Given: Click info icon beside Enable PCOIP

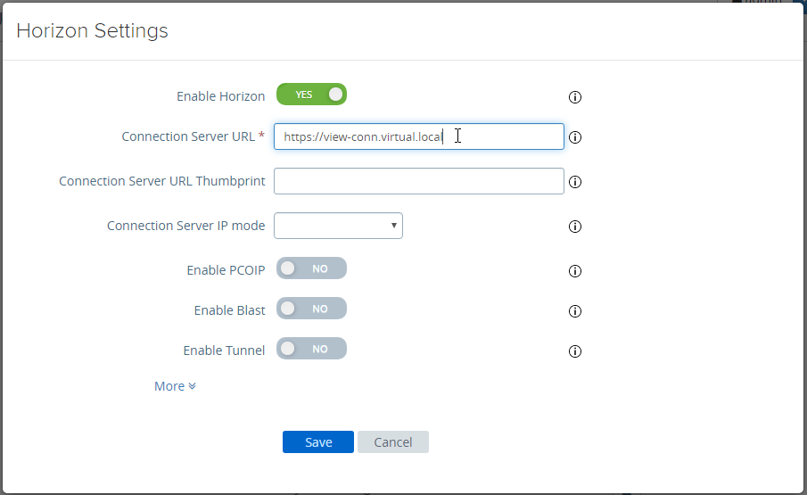Looking at the screenshot, I should point(575,270).
